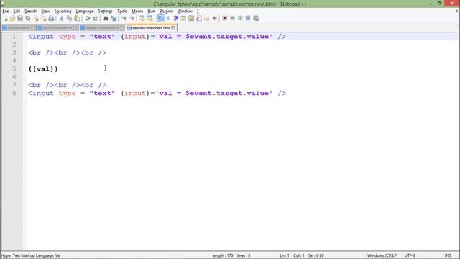Click Run Macro Multiple Times icon
This screenshot has width=460, height=259.
pyautogui.click(x=248, y=19)
